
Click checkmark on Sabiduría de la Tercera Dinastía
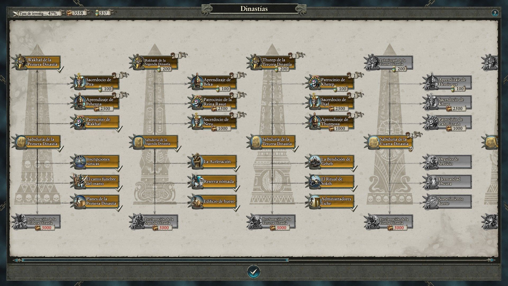[296, 149]
